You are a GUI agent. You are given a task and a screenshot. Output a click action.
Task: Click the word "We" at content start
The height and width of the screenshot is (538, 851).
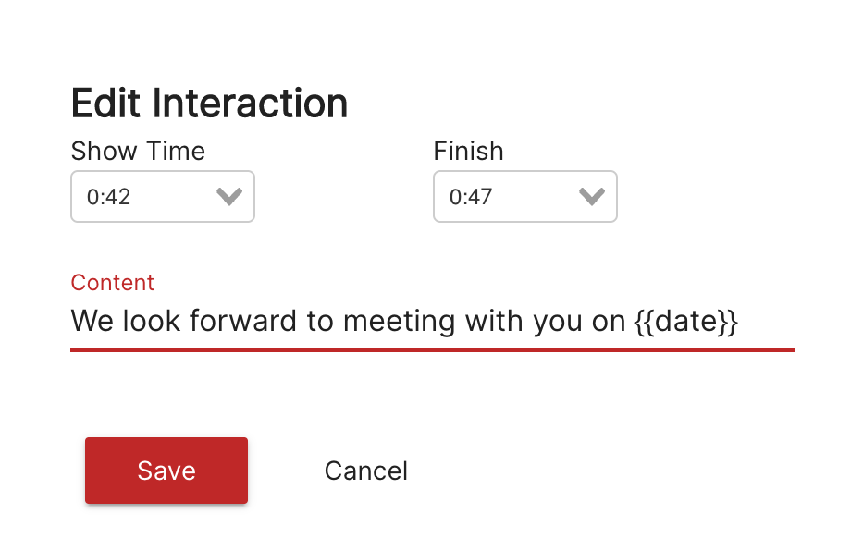88,322
